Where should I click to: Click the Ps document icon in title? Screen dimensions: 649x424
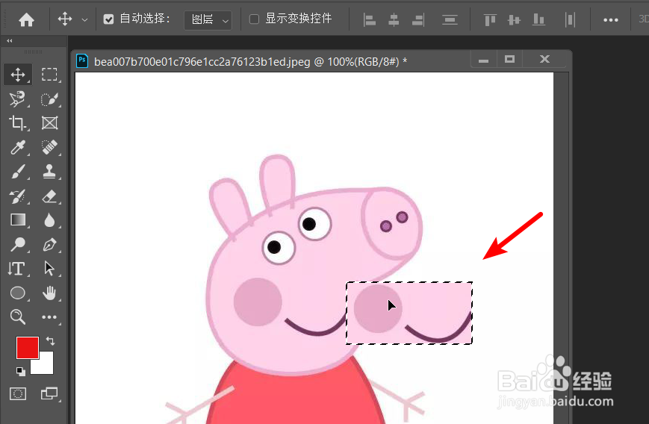coord(82,61)
